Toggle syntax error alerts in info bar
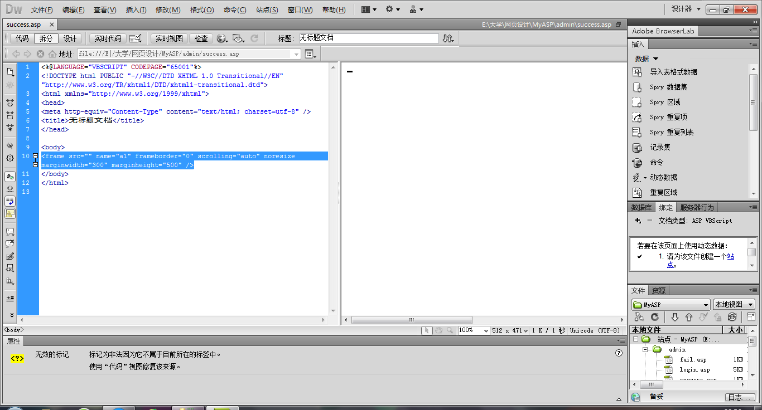Screen dimensions: 762x410 [10, 213]
